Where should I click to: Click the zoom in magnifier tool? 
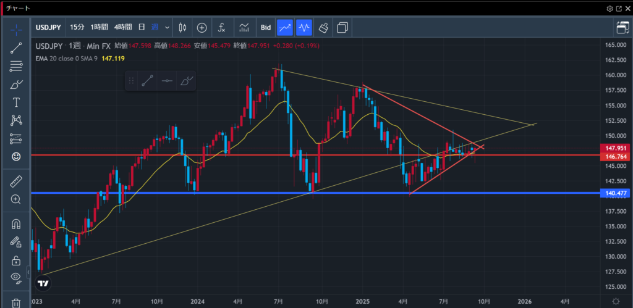(x=16, y=199)
